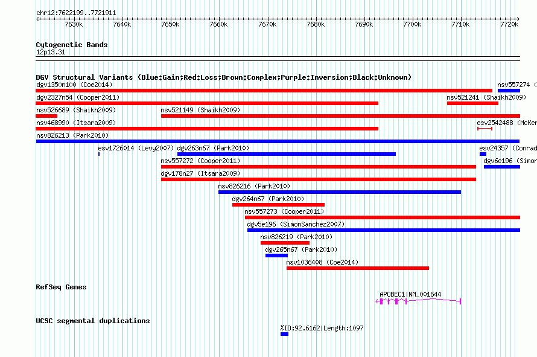Click the 7690k ruler tick label

[364, 24]
